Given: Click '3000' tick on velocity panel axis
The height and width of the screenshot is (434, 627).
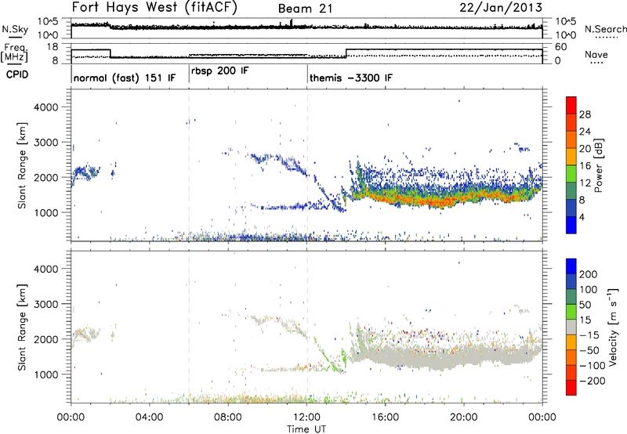Looking at the screenshot, I should coord(46,304).
